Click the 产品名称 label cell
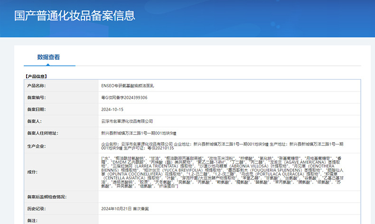 coord(61,86)
